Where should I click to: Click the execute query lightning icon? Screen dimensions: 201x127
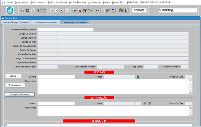pyautogui.click(x=43, y=10)
